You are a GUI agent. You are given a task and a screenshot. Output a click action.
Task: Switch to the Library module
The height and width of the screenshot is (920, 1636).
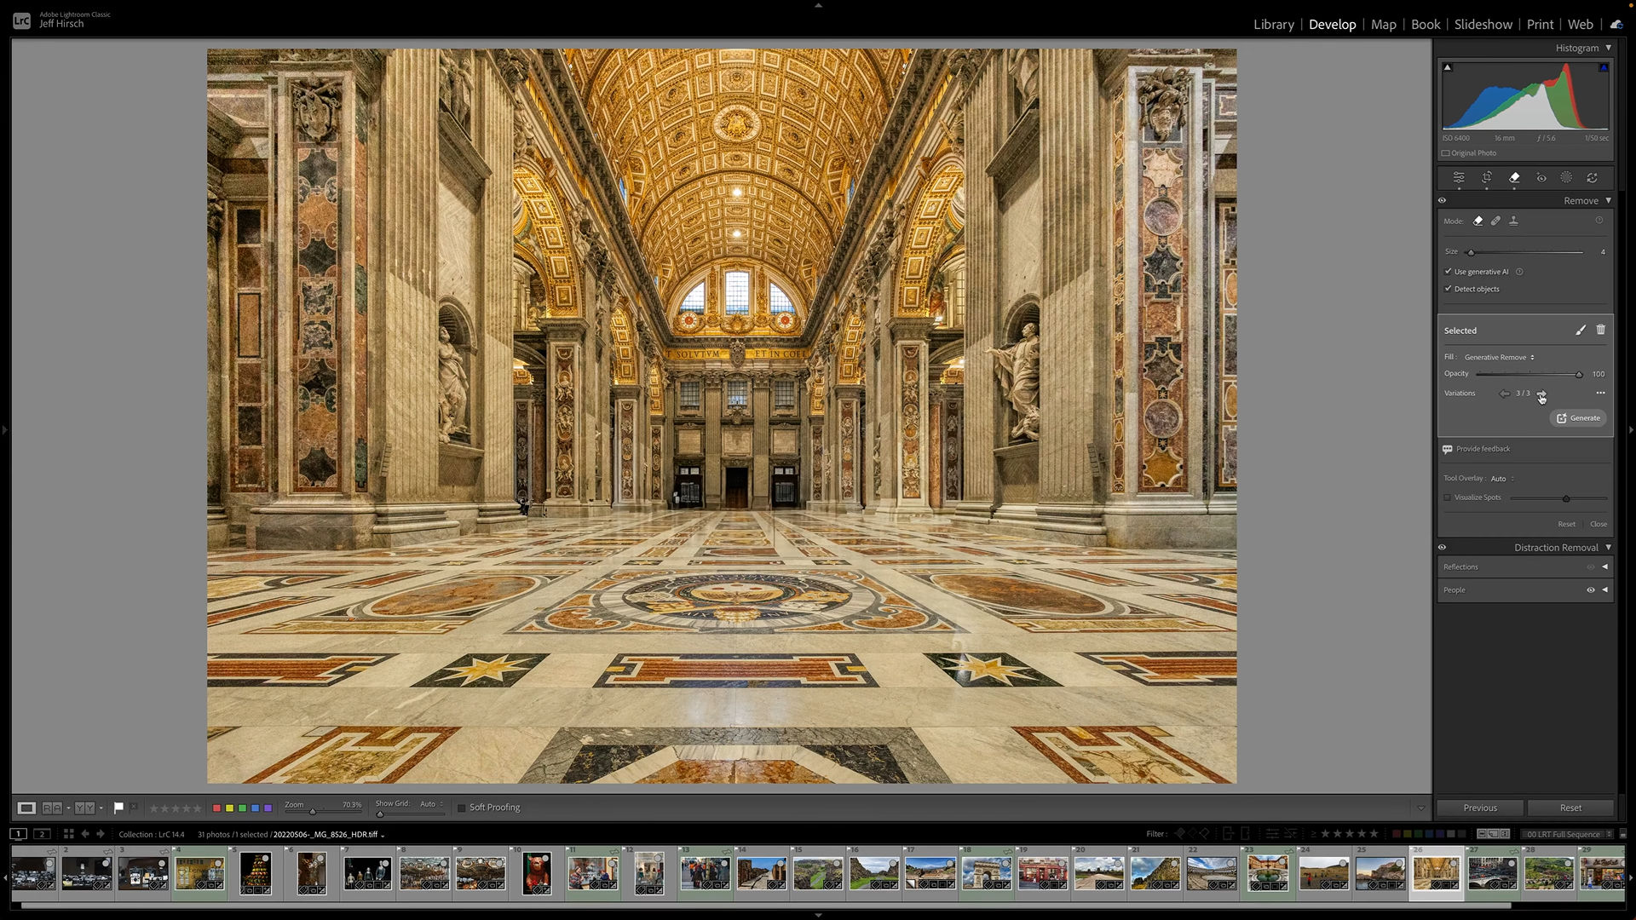(x=1274, y=25)
